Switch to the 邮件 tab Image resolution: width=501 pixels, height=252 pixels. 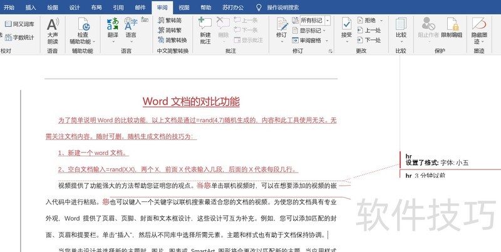pos(140,8)
